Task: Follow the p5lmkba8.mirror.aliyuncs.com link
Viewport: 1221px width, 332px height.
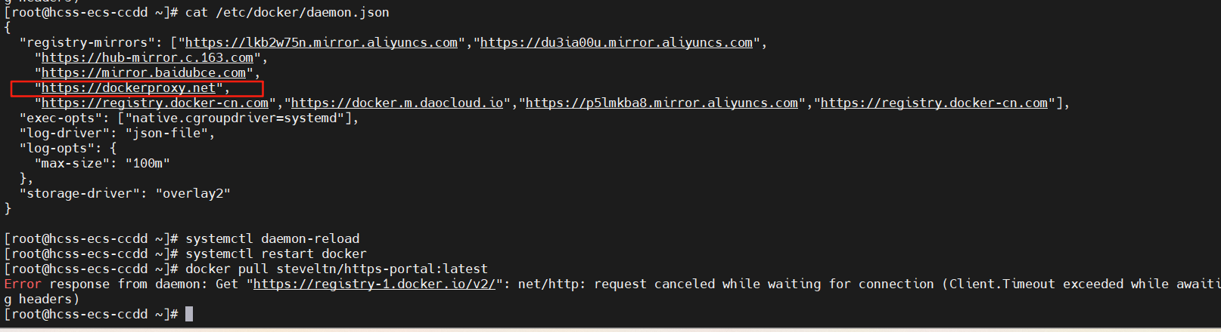Action: point(662,103)
